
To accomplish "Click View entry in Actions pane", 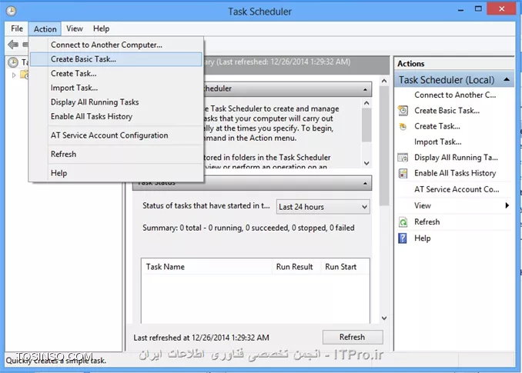I will tap(422, 205).
